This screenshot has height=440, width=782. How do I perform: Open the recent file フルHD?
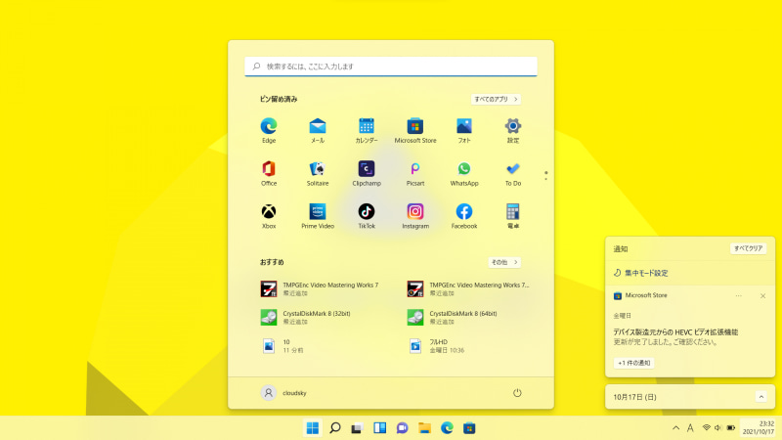coord(436,346)
